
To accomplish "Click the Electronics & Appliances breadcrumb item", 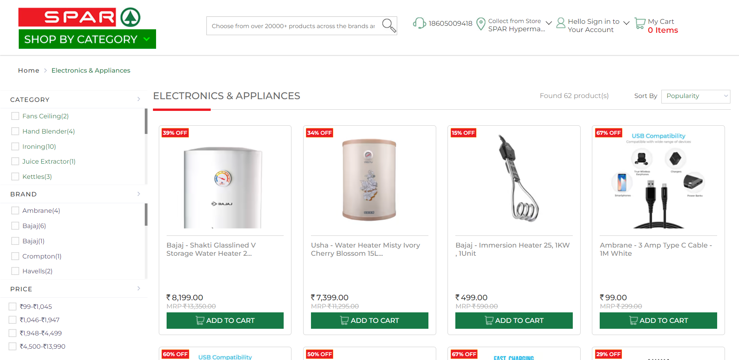I will [x=91, y=70].
